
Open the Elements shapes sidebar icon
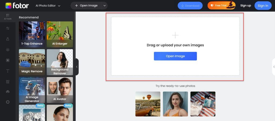pyautogui.click(x=8, y=82)
